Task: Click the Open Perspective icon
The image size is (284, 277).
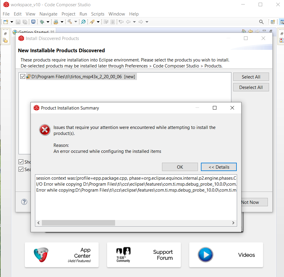Action: coord(273,22)
